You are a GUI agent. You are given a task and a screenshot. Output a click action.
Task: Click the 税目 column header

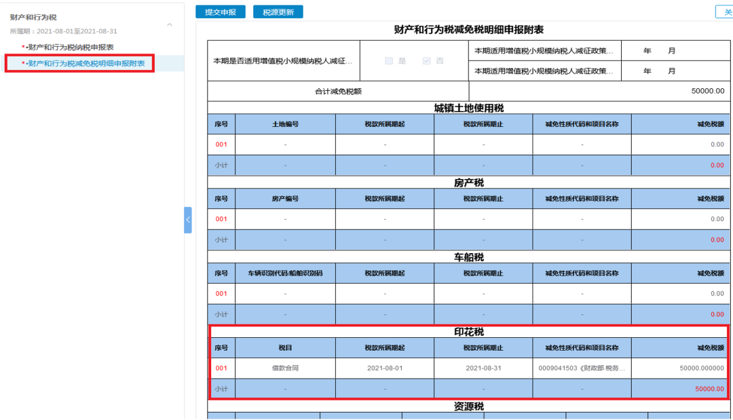click(x=285, y=348)
